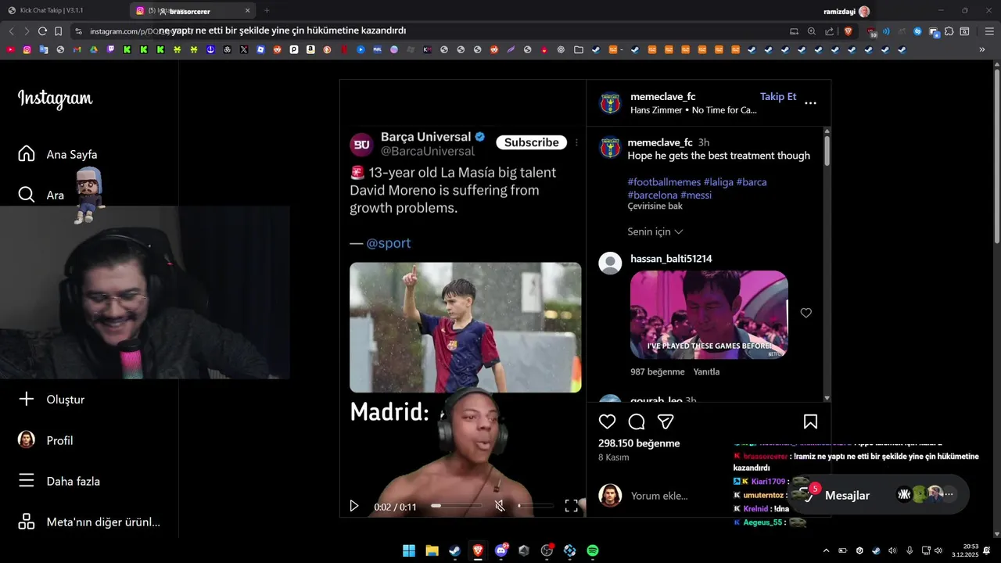Open Twitch bookmark in bookmarks bar
This screenshot has width=1001, height=563.
coord(110,49)
